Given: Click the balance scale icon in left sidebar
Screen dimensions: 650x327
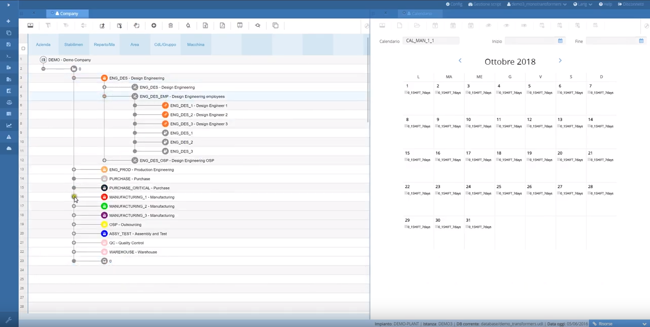Looking at the screenshot, I should 9,102.
